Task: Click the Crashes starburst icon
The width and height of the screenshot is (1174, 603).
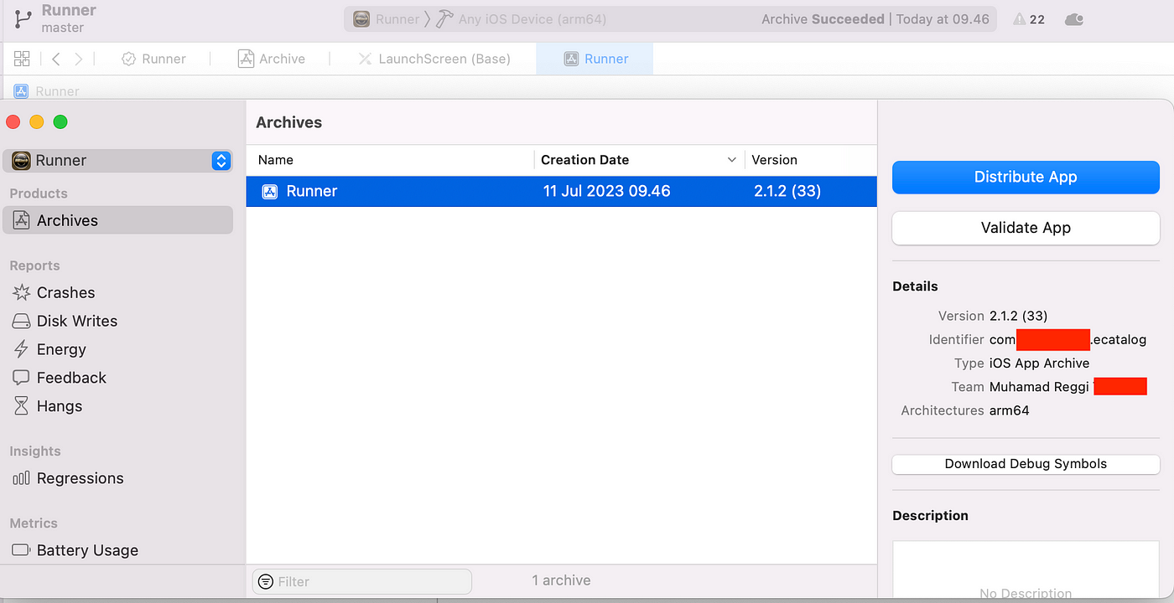Action: coord(21,292)
